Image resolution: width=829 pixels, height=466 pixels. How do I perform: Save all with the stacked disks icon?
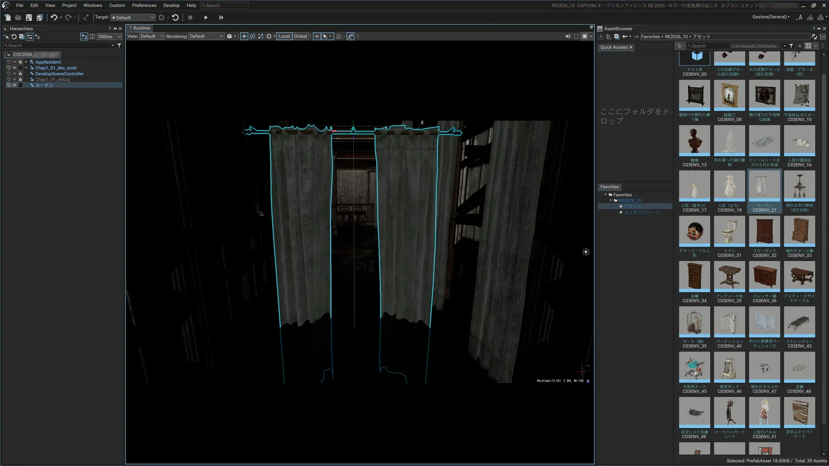tap(39, 17)
